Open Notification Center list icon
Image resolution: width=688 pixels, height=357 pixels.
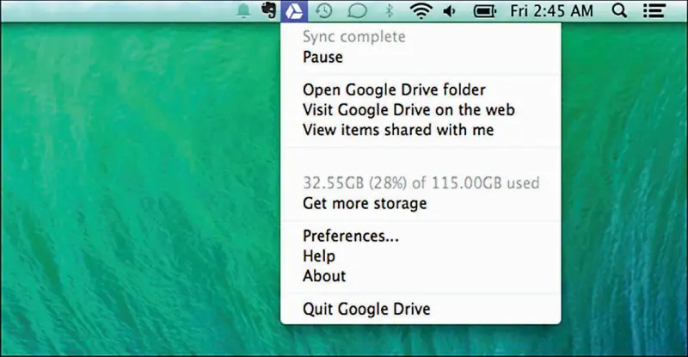click(654, 11)
